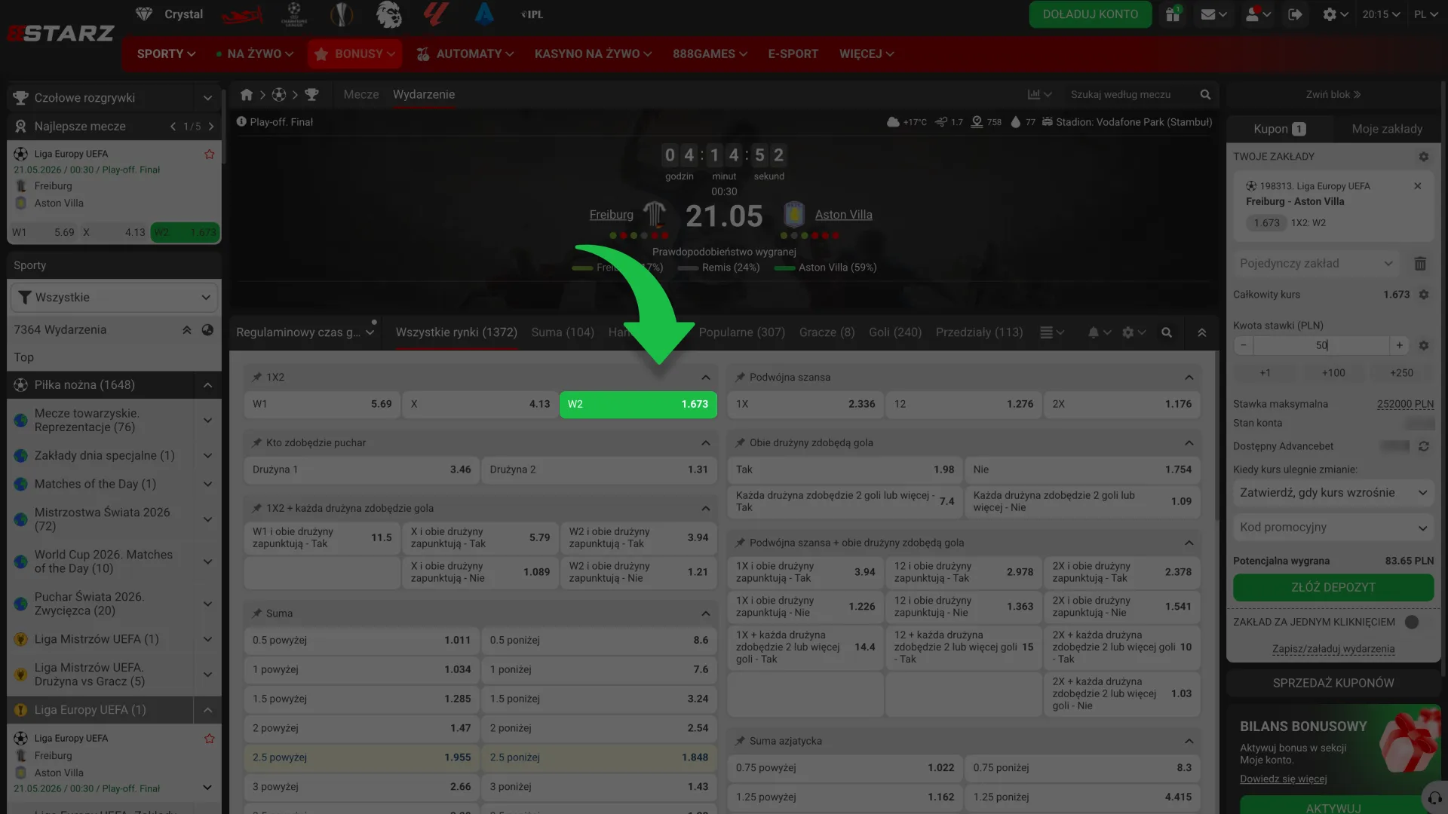Collapse the Piłka nożna (1648) category
The image size is (1448, 814).
coord(207,385)
